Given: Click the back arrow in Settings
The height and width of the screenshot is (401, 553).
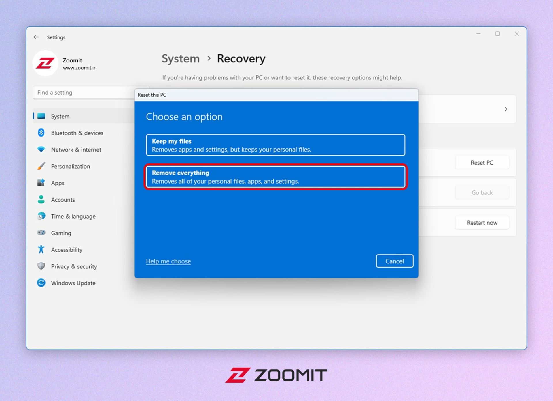Looking at the screenshot, I should (36, 37).
